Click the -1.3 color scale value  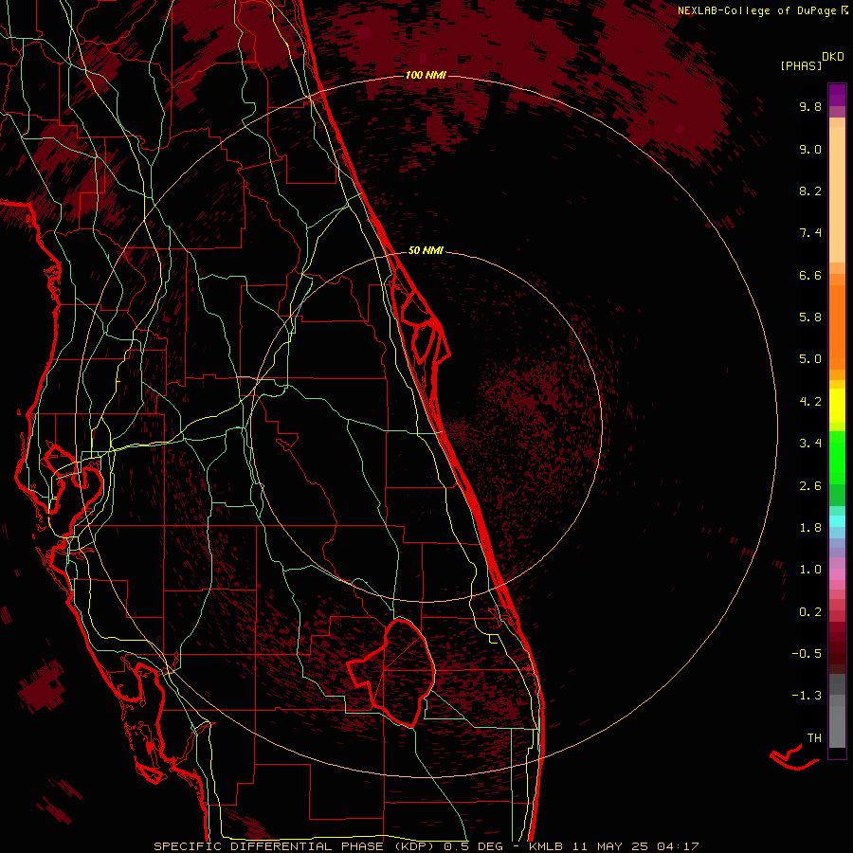click(807, 696)
